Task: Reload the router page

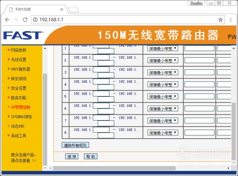Action: pyautogui.click(x=25, y=20)
